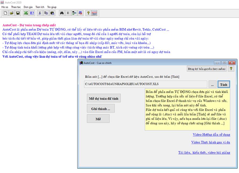
Task: Click the Mở dự toán đã tính button
Action: pos(104,98)
